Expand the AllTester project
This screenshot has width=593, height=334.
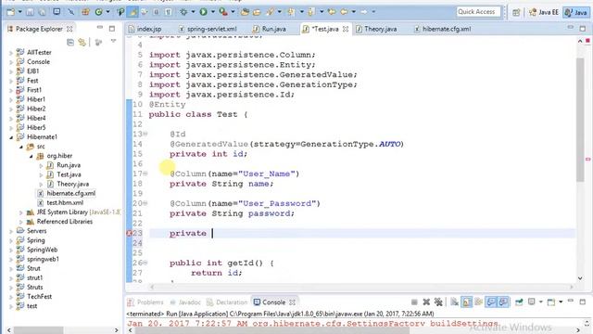(11, 53)
